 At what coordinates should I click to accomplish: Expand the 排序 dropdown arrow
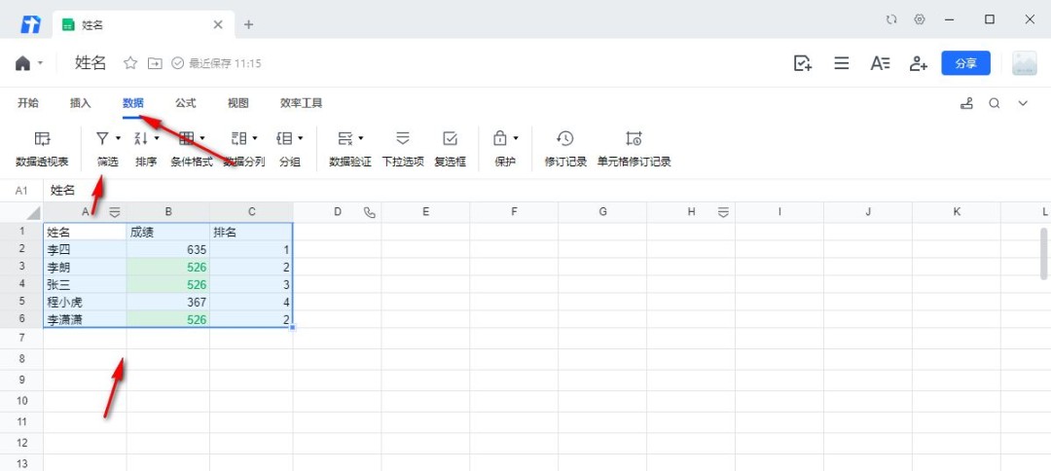[157, 139]
